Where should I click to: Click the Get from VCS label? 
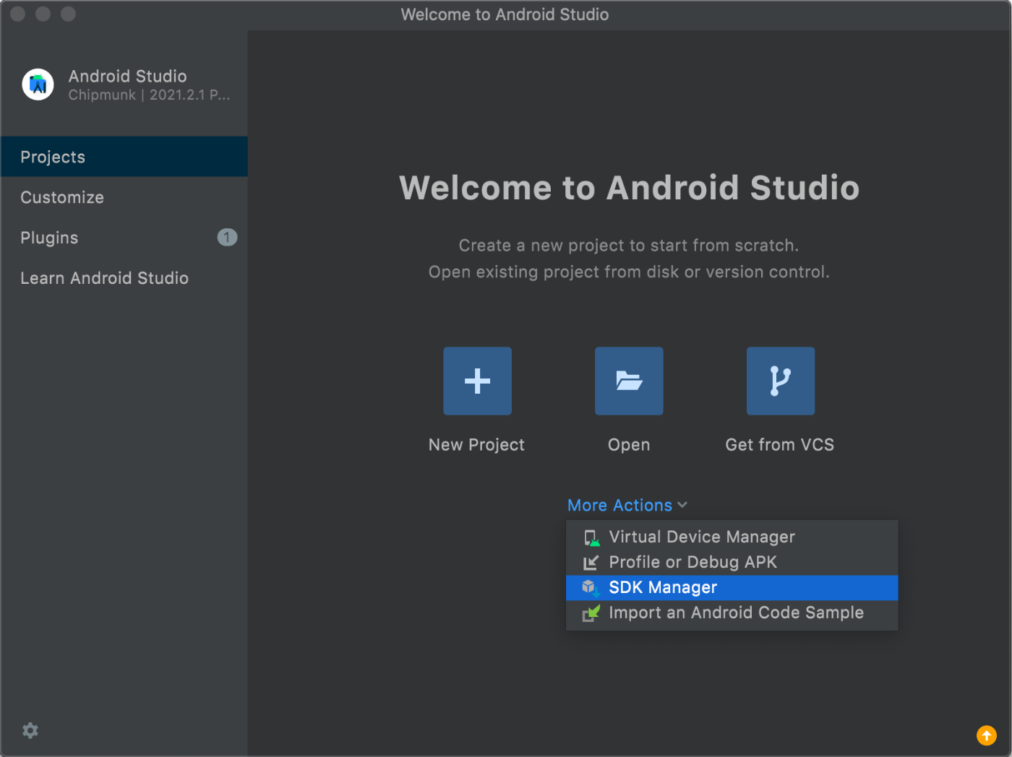780,445
